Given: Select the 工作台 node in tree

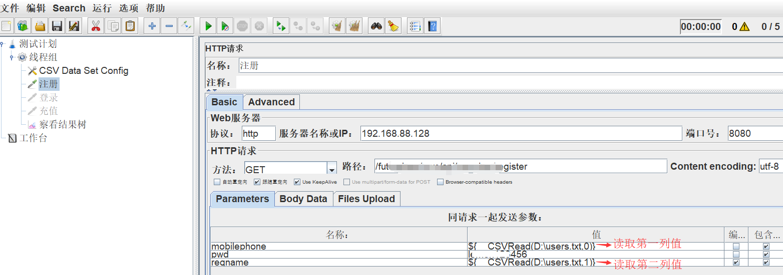Looking at the screenshot, I should (33, 138).
